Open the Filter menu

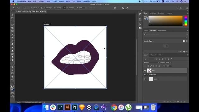68,1
